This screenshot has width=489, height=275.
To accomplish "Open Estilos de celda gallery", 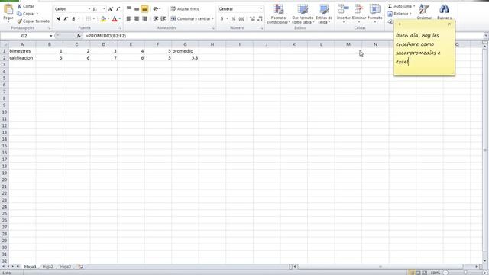I will click(324, 14).
